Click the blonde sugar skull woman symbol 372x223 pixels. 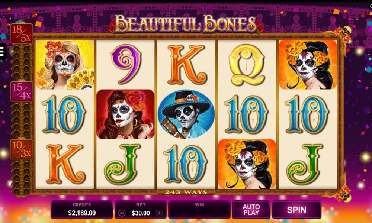tap(65, 65)
